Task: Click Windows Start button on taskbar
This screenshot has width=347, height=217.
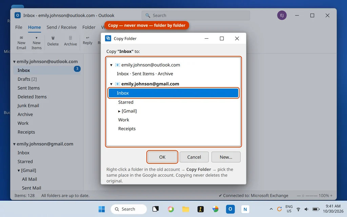Action: coord(102,209)
